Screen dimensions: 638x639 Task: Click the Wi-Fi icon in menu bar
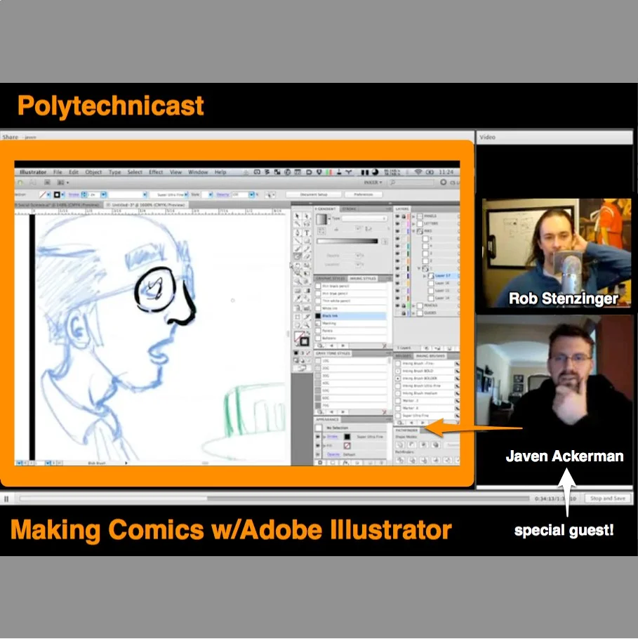tap(418, 172)
